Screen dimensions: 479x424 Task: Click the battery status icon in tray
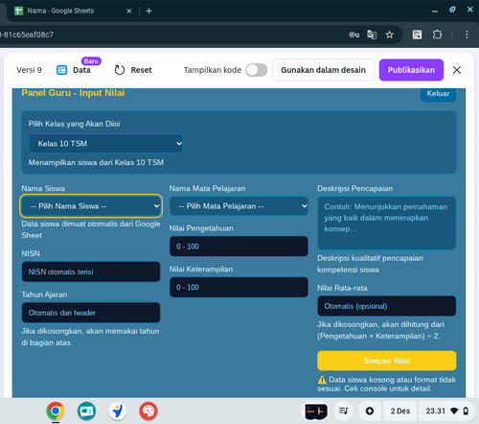point(466,411)
